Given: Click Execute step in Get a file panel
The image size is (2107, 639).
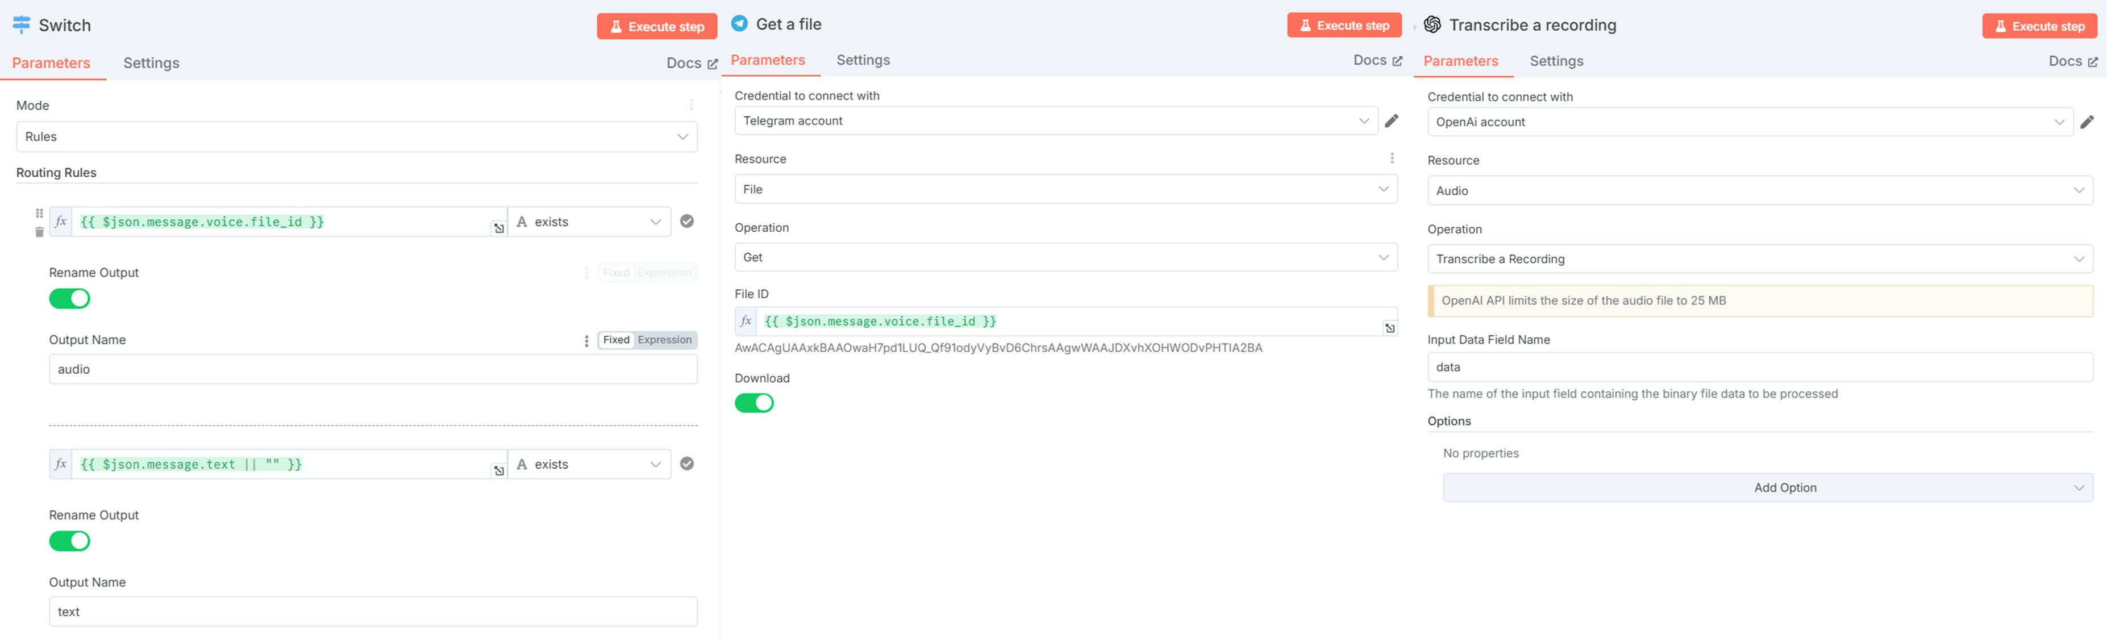Looking at the screenshot, I should coord(1343,26).
